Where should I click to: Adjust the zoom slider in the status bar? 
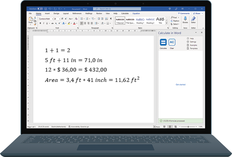click(188, 127)
